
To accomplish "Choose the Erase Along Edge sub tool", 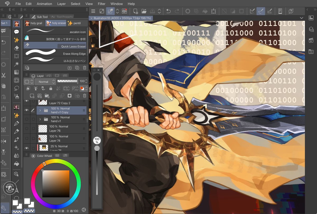I will (55, 52).
